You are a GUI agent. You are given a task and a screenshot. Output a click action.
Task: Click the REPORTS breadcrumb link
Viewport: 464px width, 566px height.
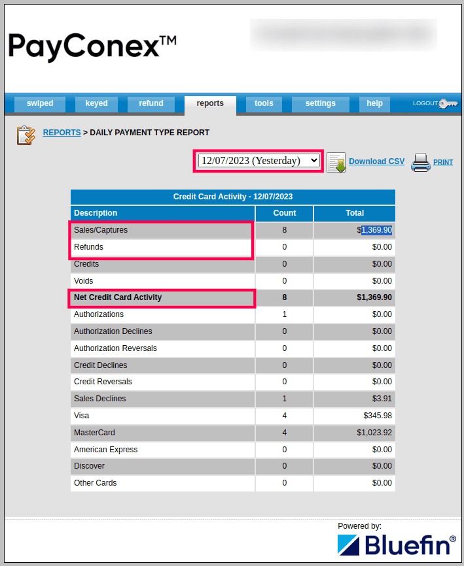(62, 133)
